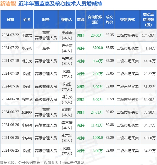Image resolution: width=157 pixels, height=165 pixels.
Task: Click the 增减 column header
Action: click(x=81, y=20)
